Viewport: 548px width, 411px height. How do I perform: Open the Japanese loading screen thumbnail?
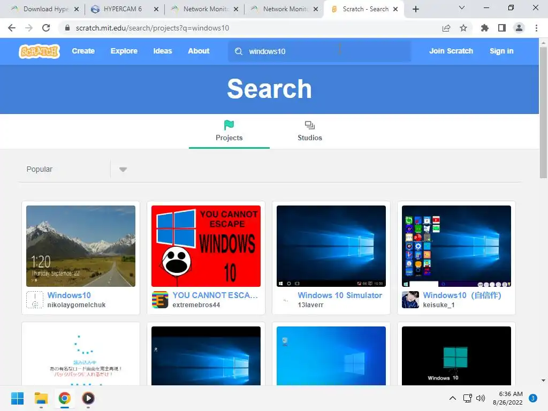coord(81,356)
